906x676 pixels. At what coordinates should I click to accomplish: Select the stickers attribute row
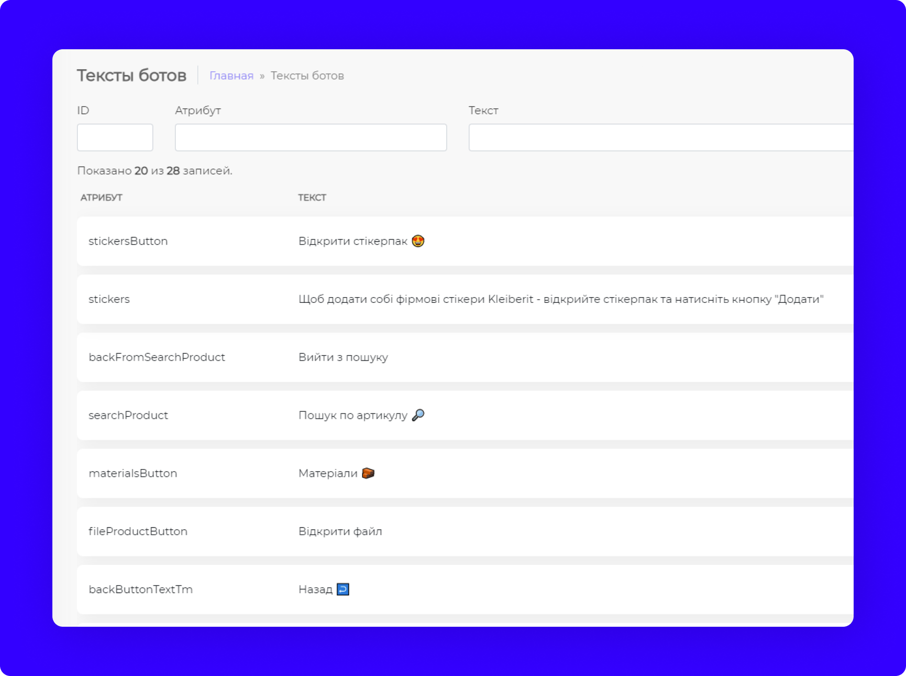click(109, 299)
